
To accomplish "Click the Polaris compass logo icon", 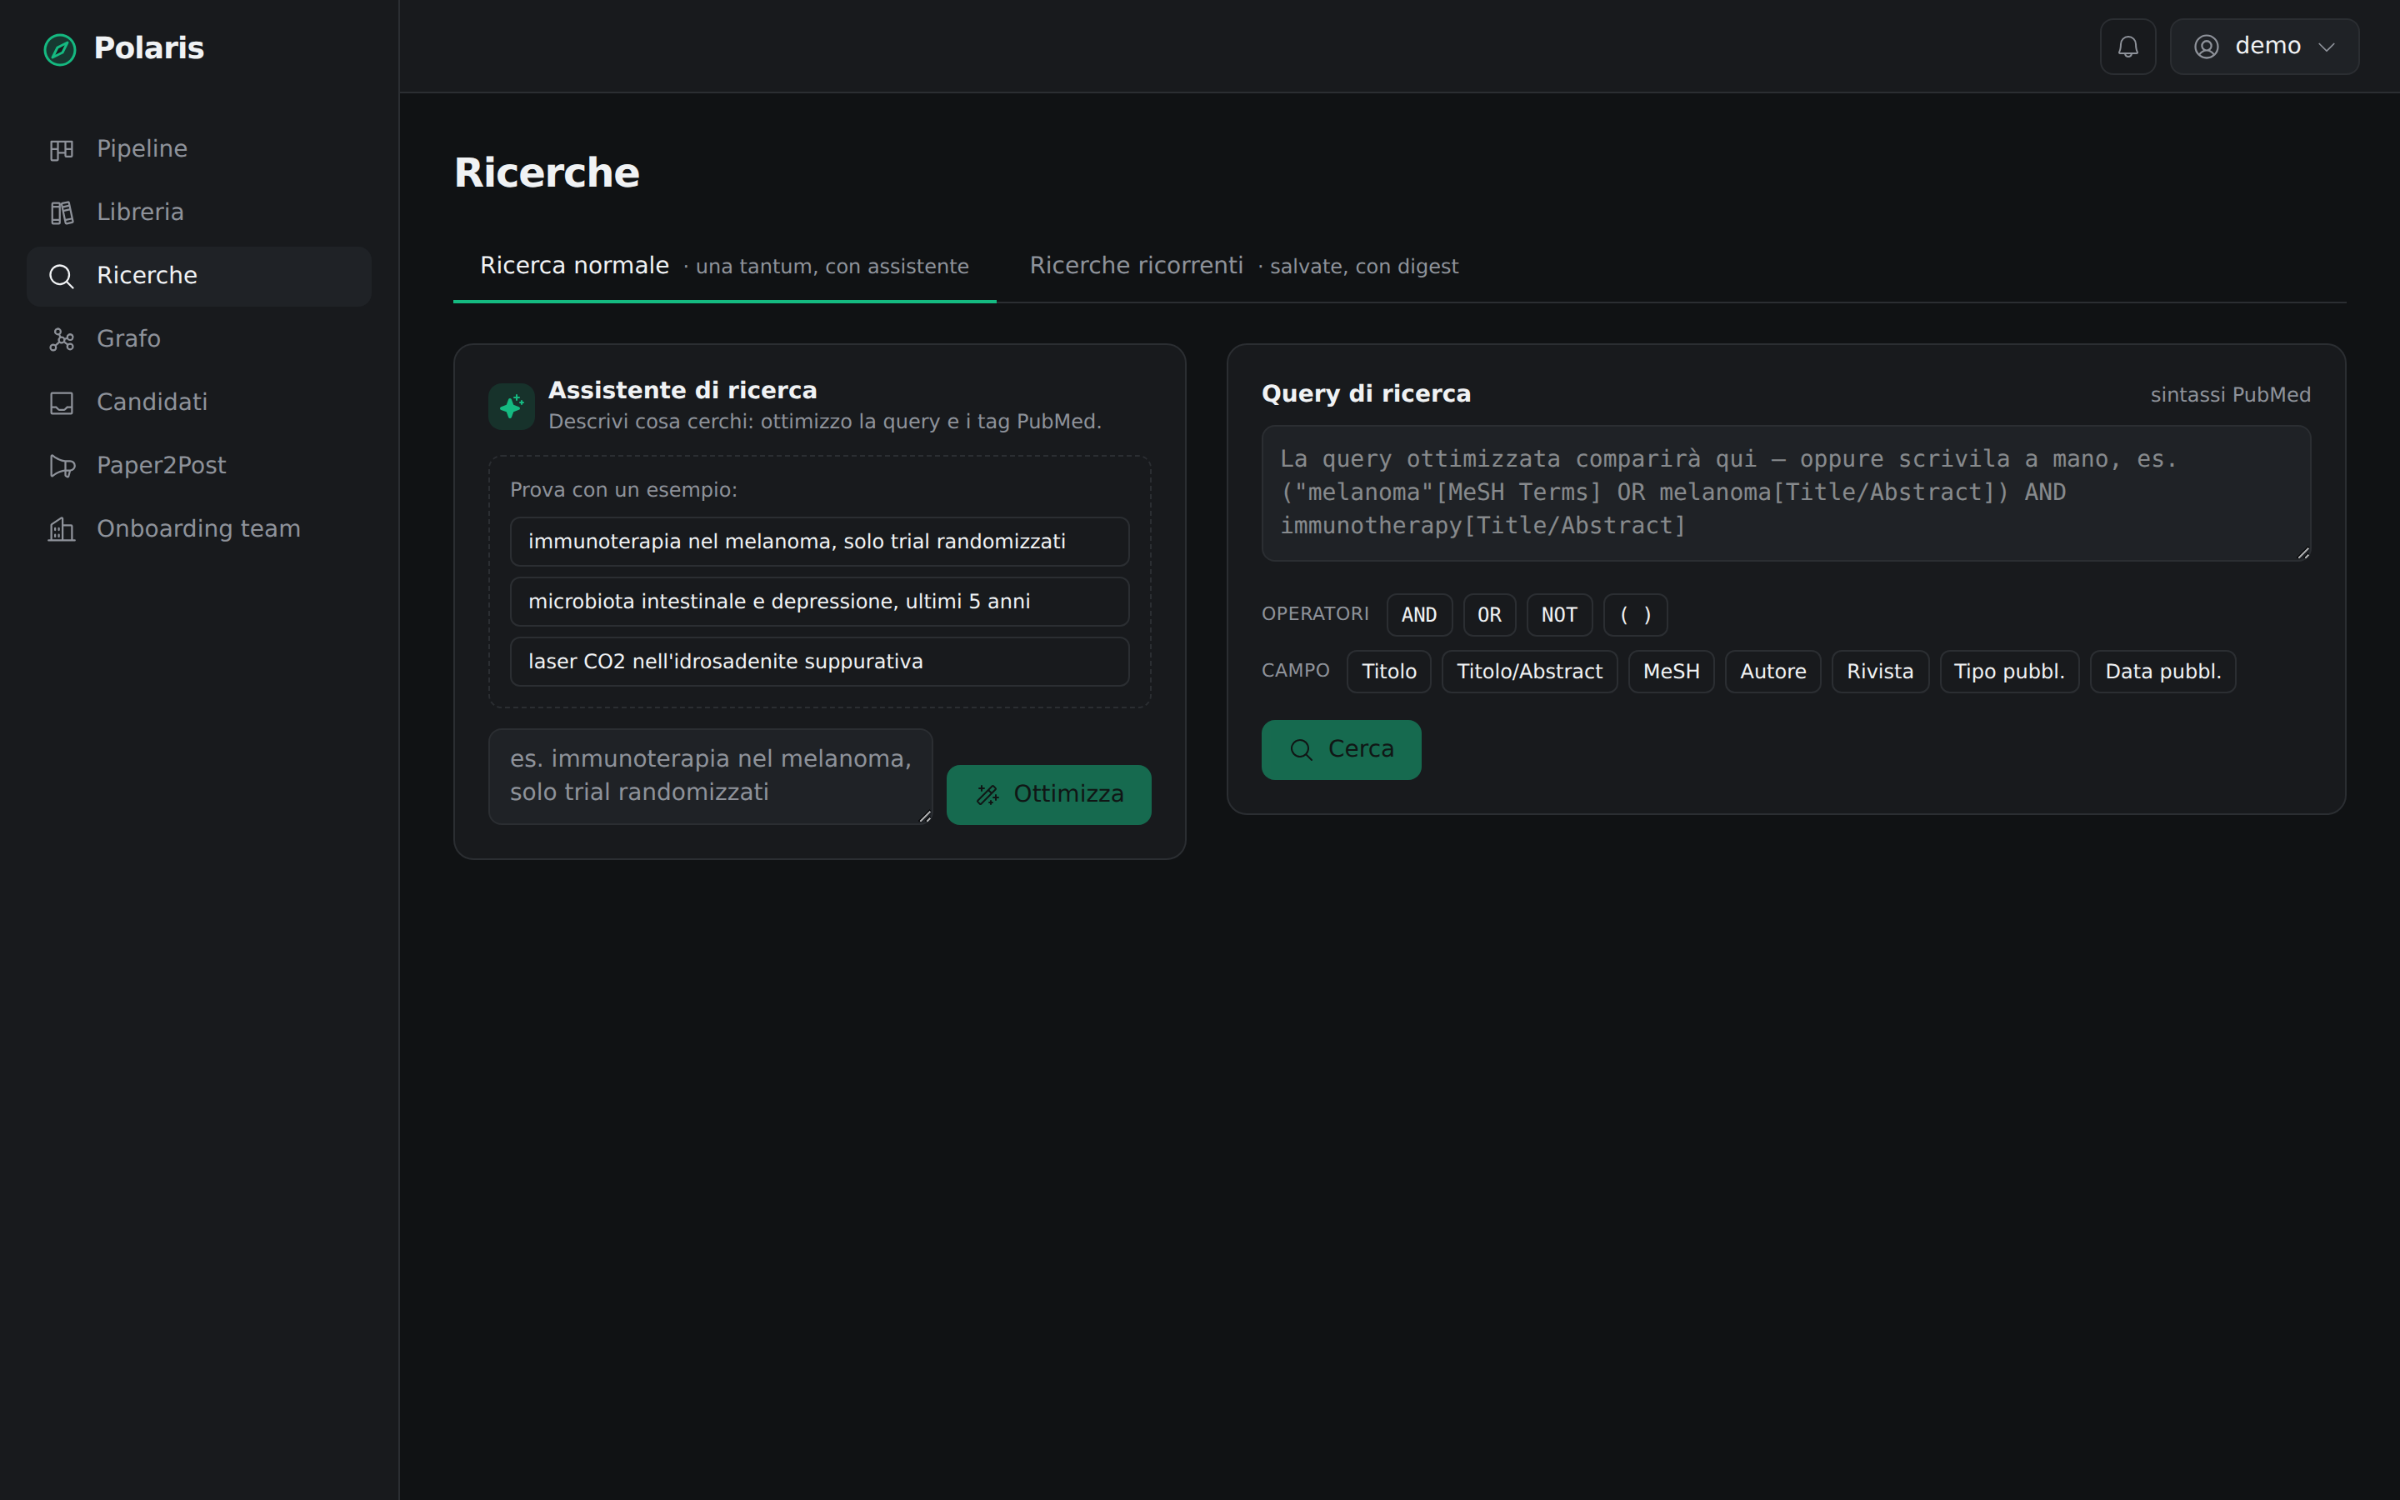I will (61, 48).
